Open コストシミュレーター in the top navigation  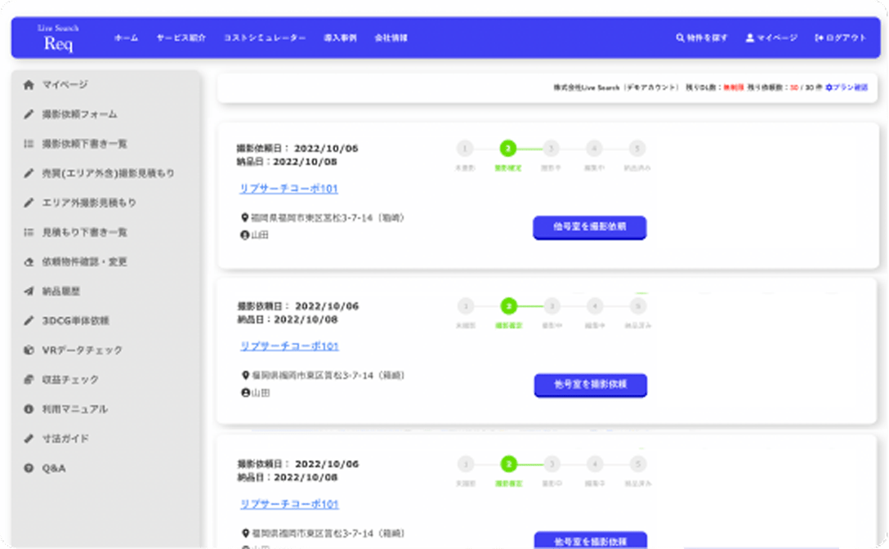[x=265, y=38]
